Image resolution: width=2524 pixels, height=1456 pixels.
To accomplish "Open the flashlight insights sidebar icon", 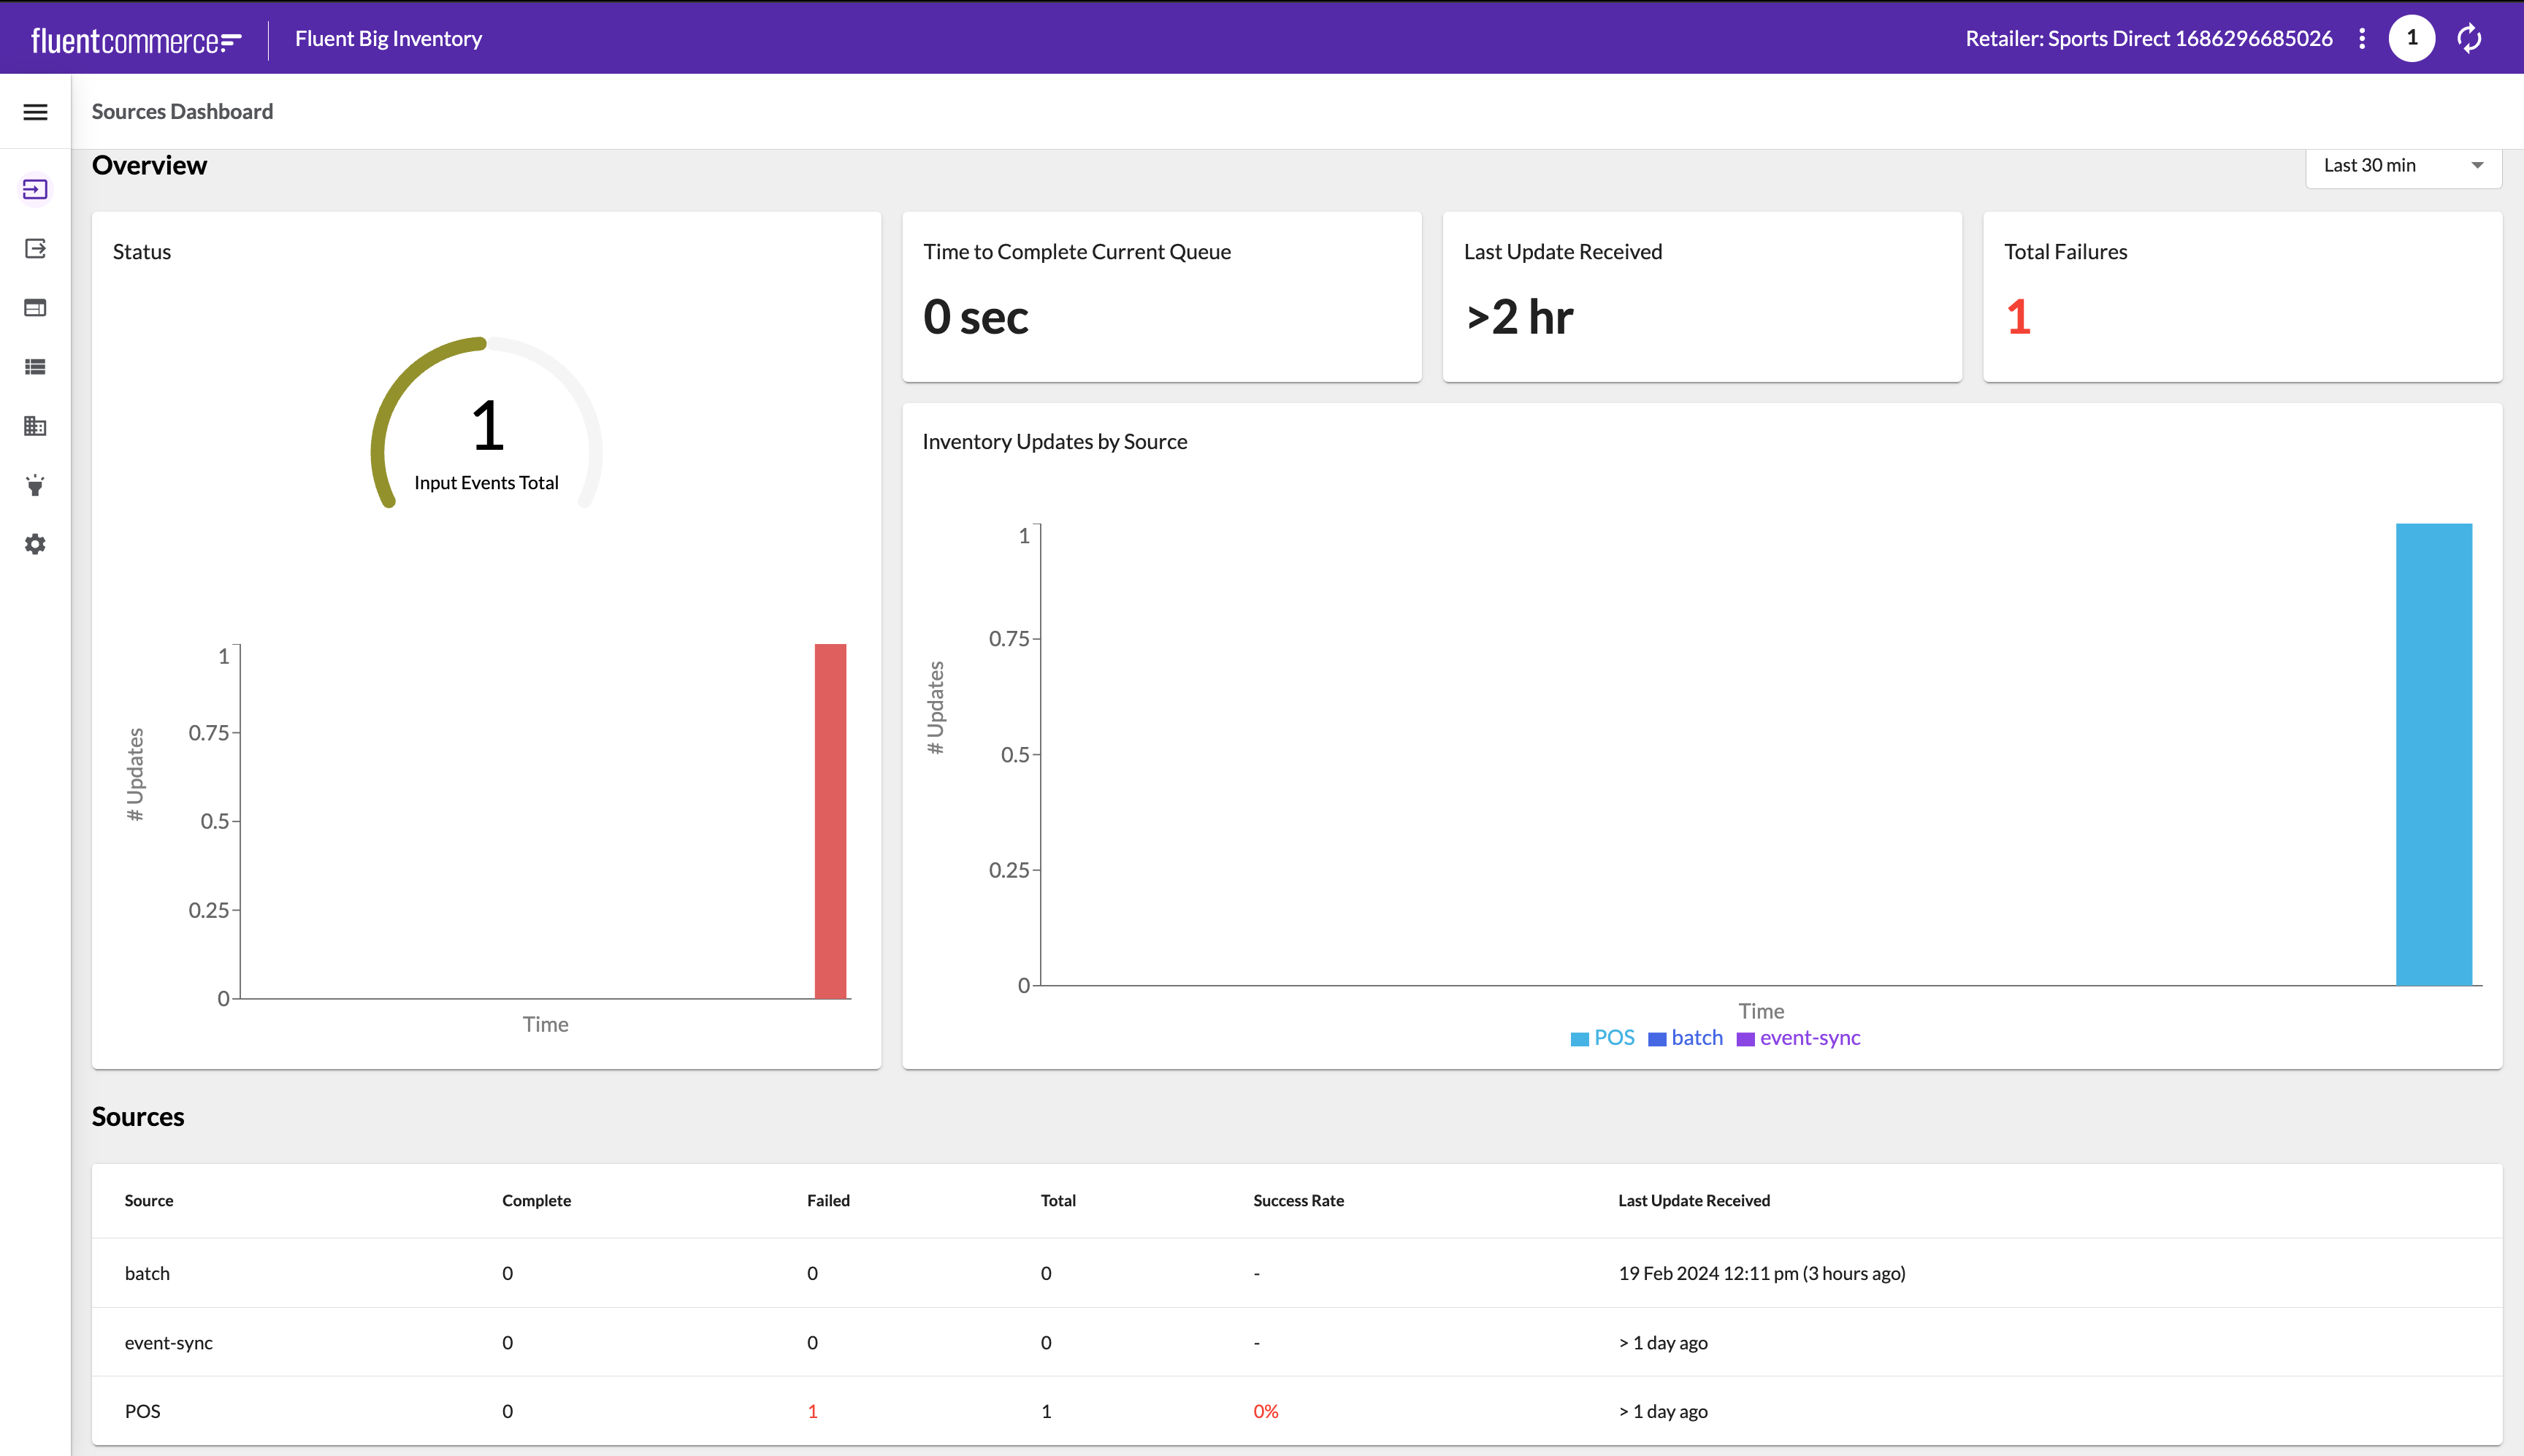I will (x=35, y=485).
